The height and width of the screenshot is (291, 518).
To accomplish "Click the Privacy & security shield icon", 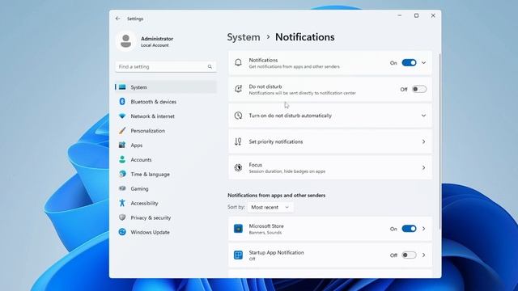I will point(122,217).
